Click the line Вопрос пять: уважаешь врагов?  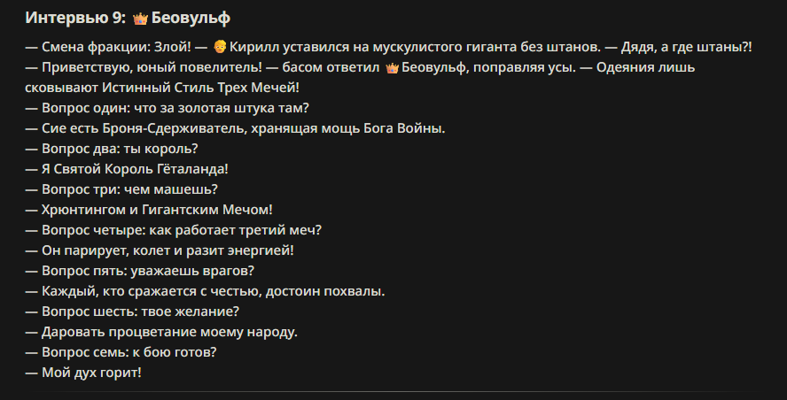click(x=139, y=271)
